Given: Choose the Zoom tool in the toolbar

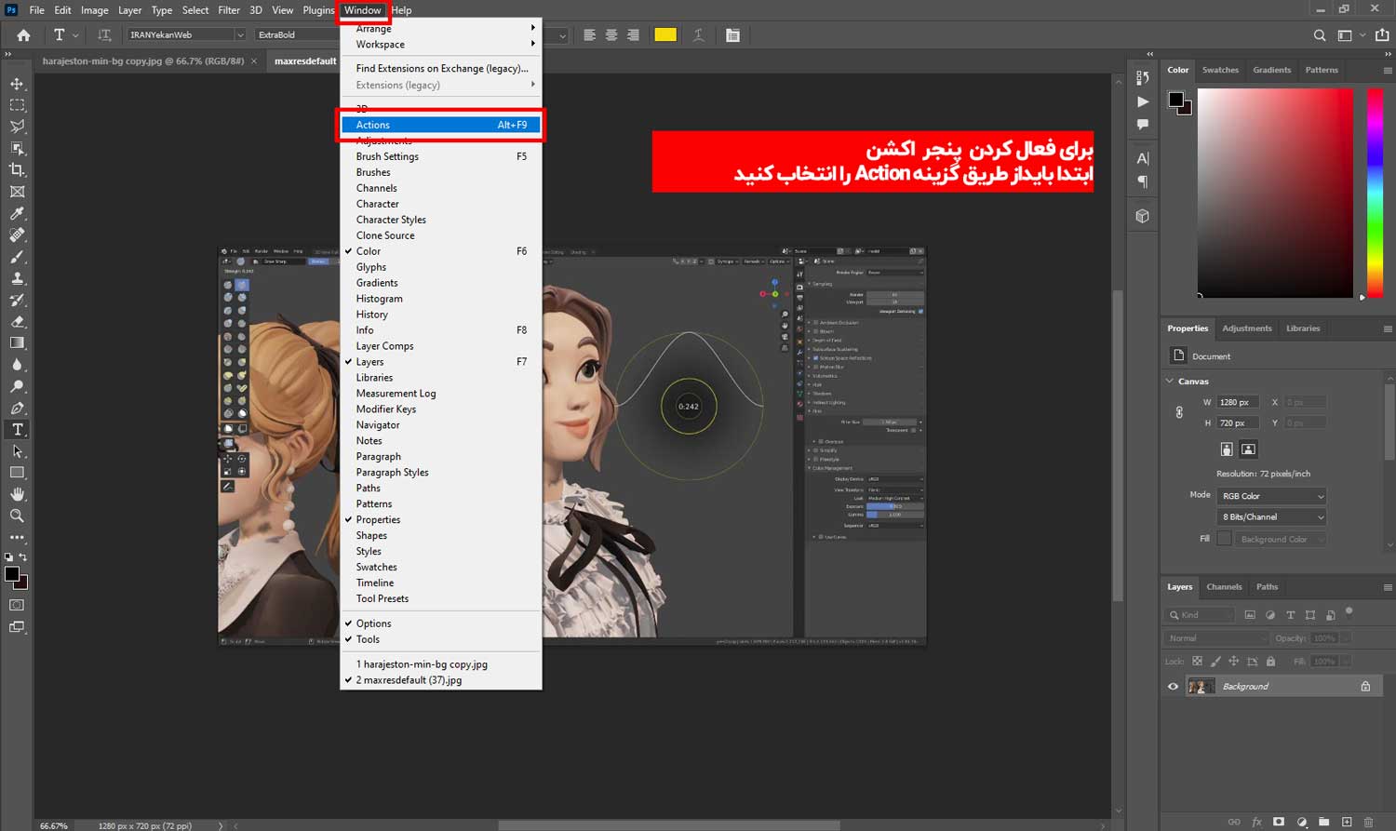Looking at the screenshot, I should point(17,516).
